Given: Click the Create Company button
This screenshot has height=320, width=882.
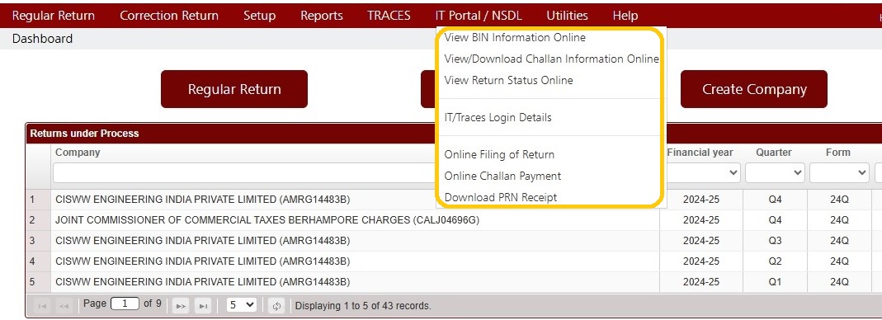Looking at the screenshot, I should (754, 89).
